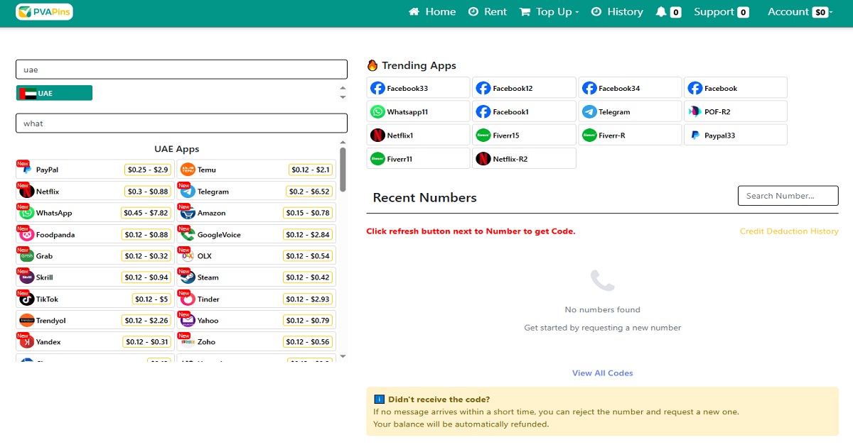The height and width of the screenshot is (447, 853).
Task: Select Telegram in UAE Apps list
Action: coord(257,192)
